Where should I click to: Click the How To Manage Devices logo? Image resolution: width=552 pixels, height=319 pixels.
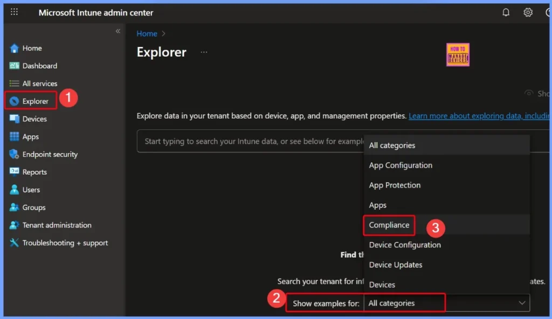click(458, 54)
